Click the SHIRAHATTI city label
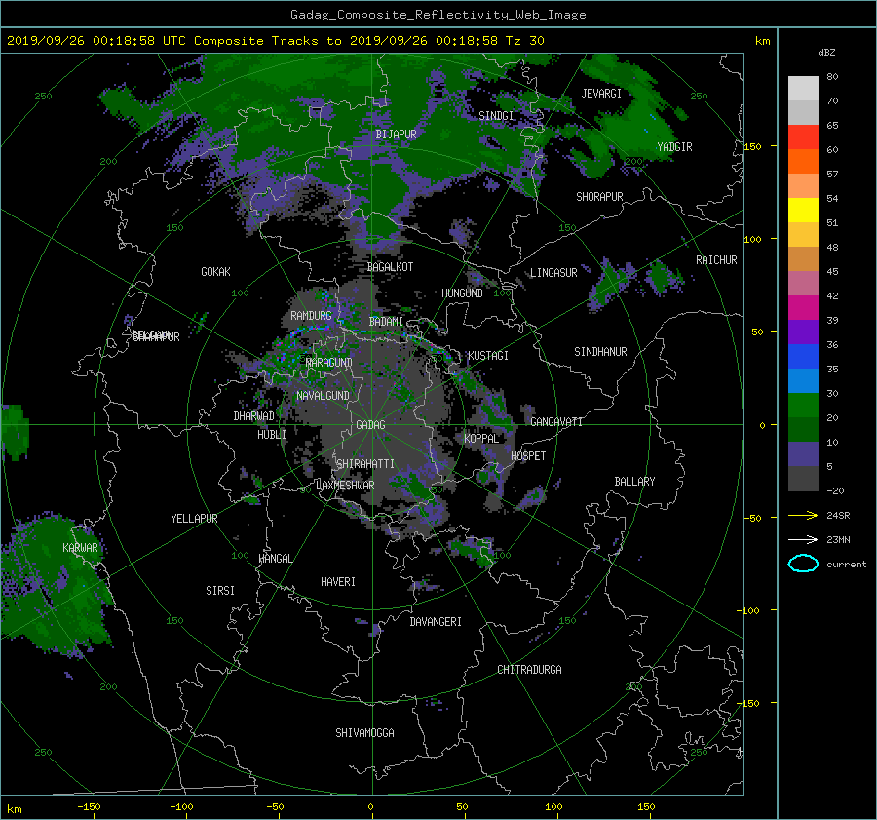The width and height of the screenshot is (877, 820). click(365, 464)
